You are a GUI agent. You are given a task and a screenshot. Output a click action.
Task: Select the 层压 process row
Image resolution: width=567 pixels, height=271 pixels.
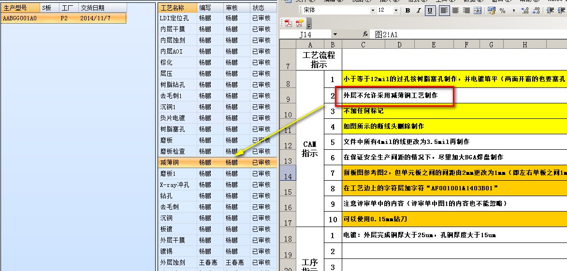coord(218,74)
